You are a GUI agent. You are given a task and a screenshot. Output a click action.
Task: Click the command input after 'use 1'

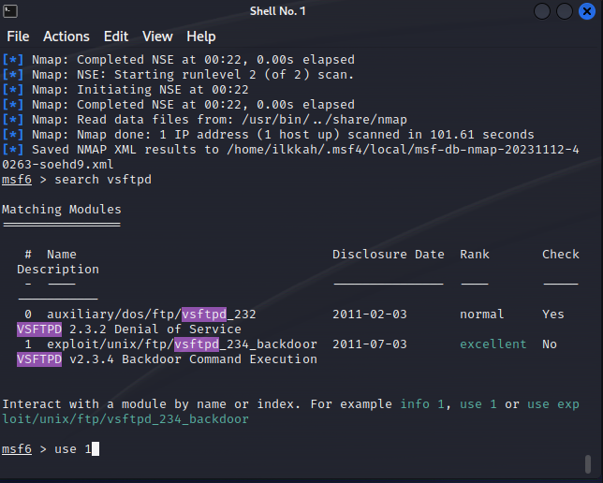click(96, 449)
